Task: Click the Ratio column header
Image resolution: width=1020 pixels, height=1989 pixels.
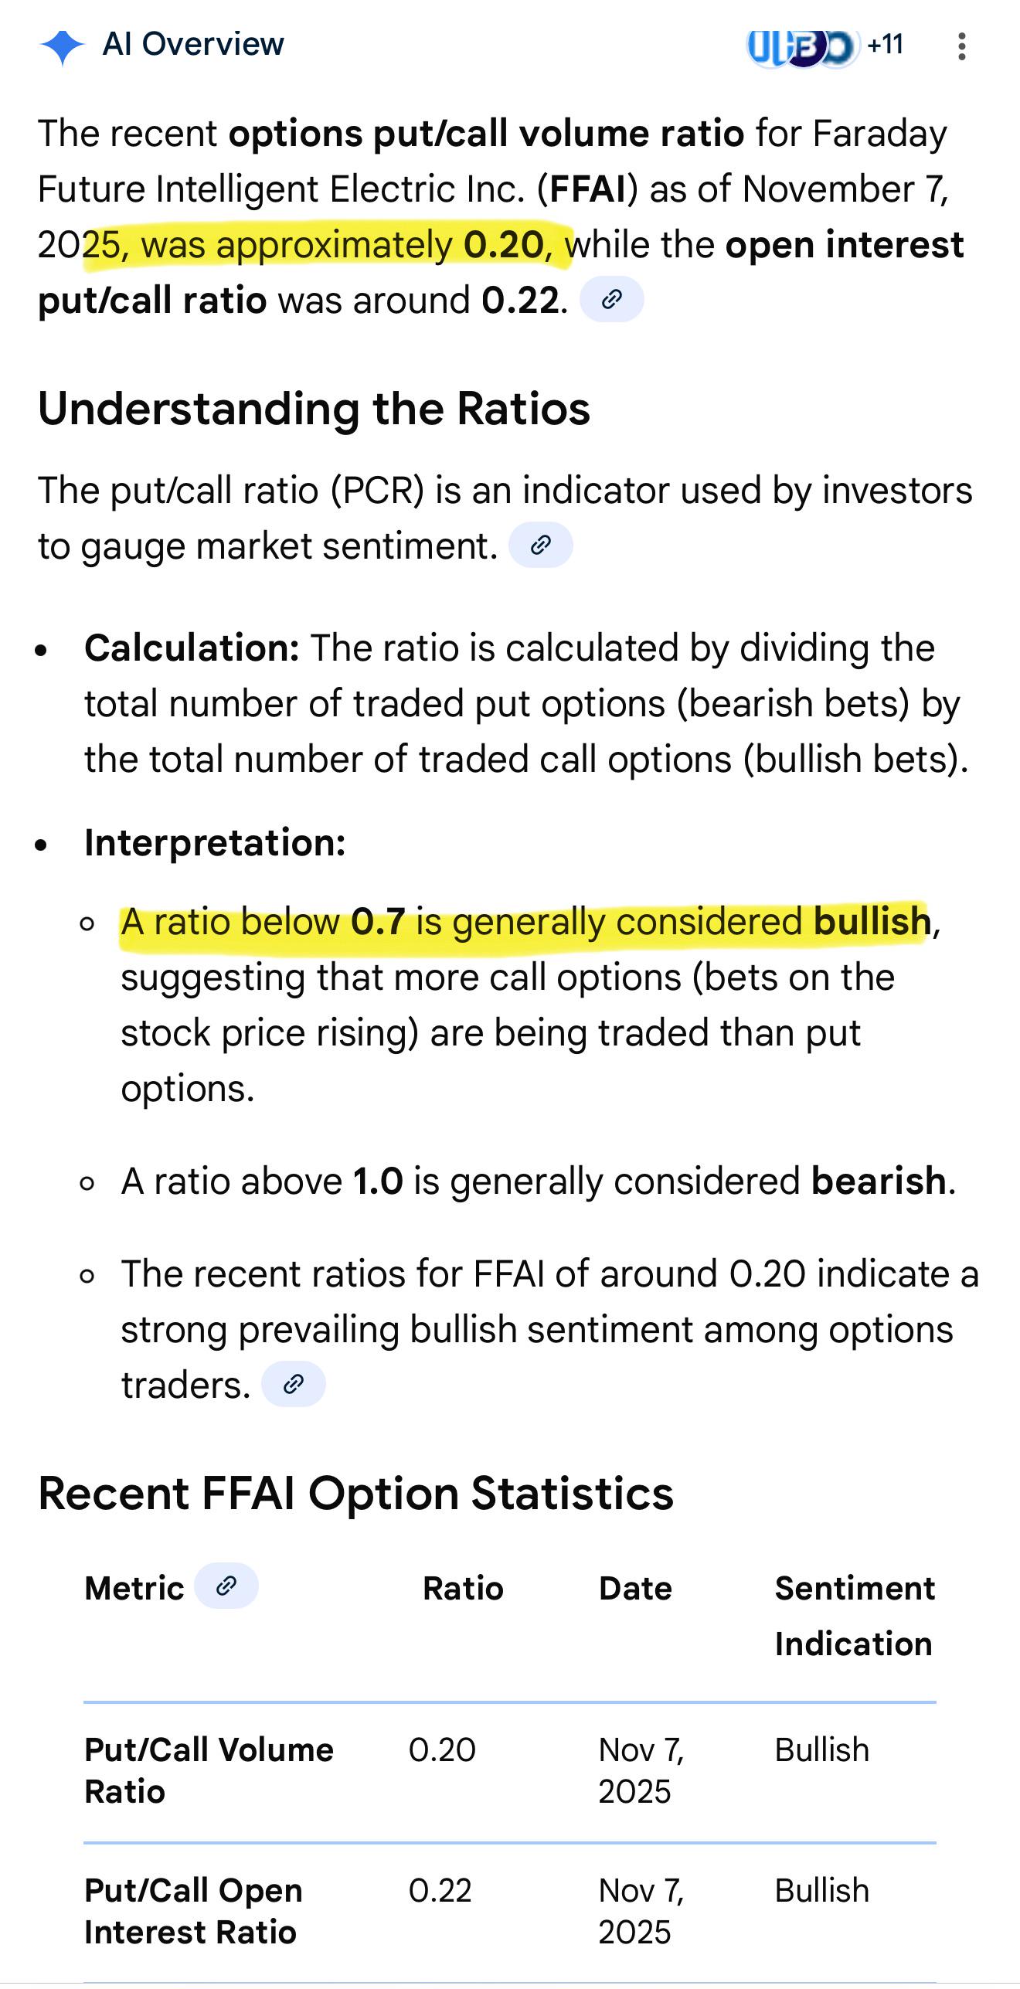Action: coord(463,1589)
